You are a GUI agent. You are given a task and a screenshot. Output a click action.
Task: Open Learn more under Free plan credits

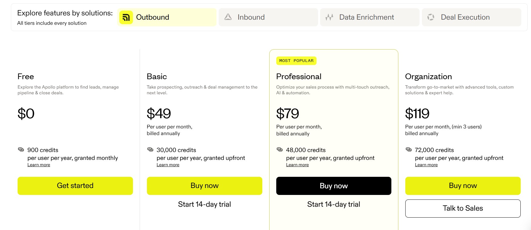(x=39, y=164)
